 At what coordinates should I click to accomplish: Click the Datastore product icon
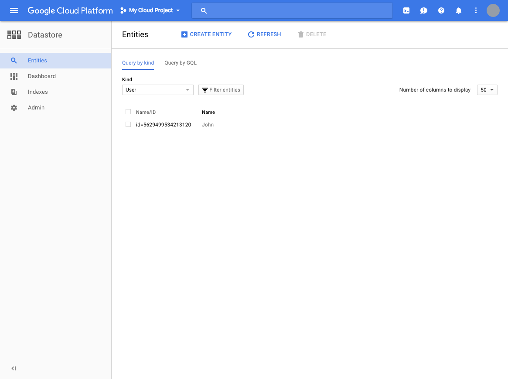click(x=14, y=34)
